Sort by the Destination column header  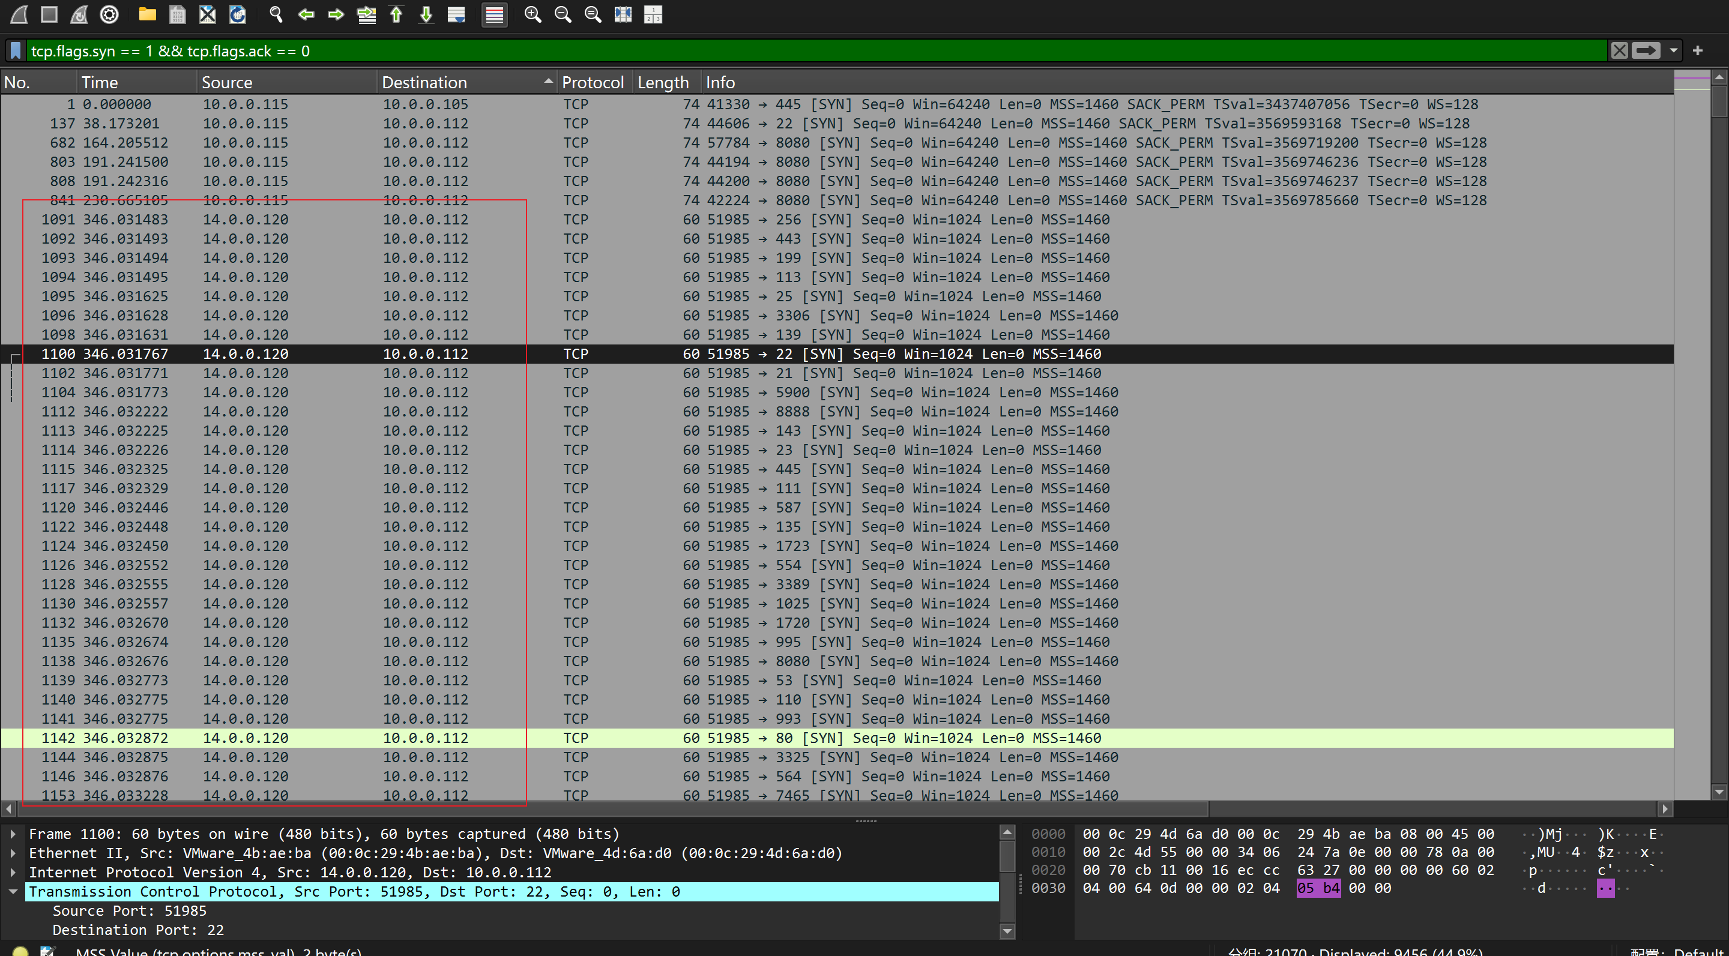click(424, 83)
